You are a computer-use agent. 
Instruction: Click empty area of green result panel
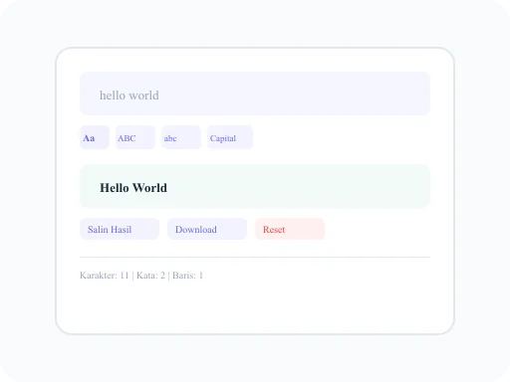(299, 186)
